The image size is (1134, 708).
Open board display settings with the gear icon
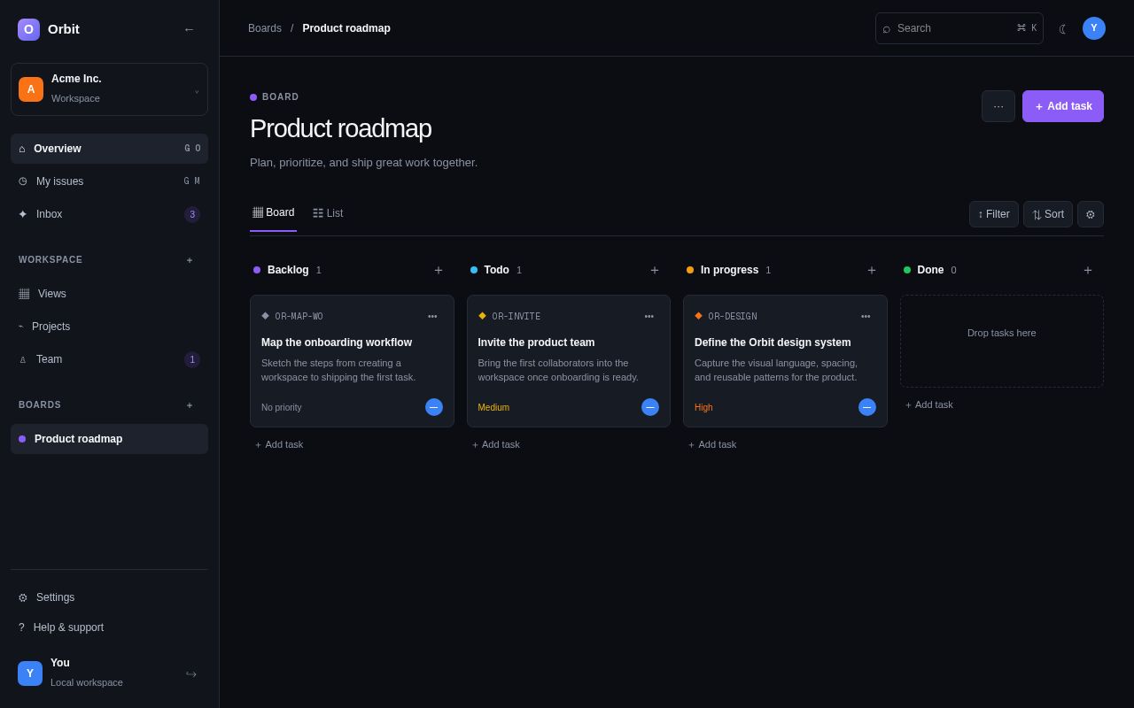1091,214
